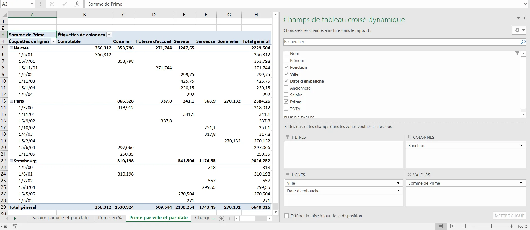
Task: Check the Ancienneté field checkbox
Action: pos(286,88)
